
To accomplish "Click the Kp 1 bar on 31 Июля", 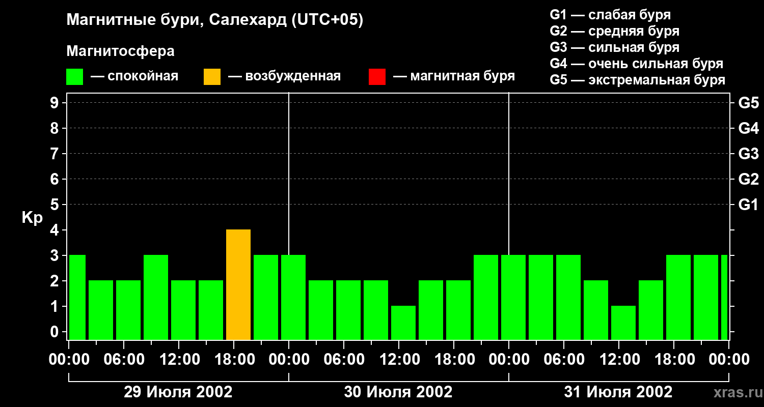I will pos(623,323).
